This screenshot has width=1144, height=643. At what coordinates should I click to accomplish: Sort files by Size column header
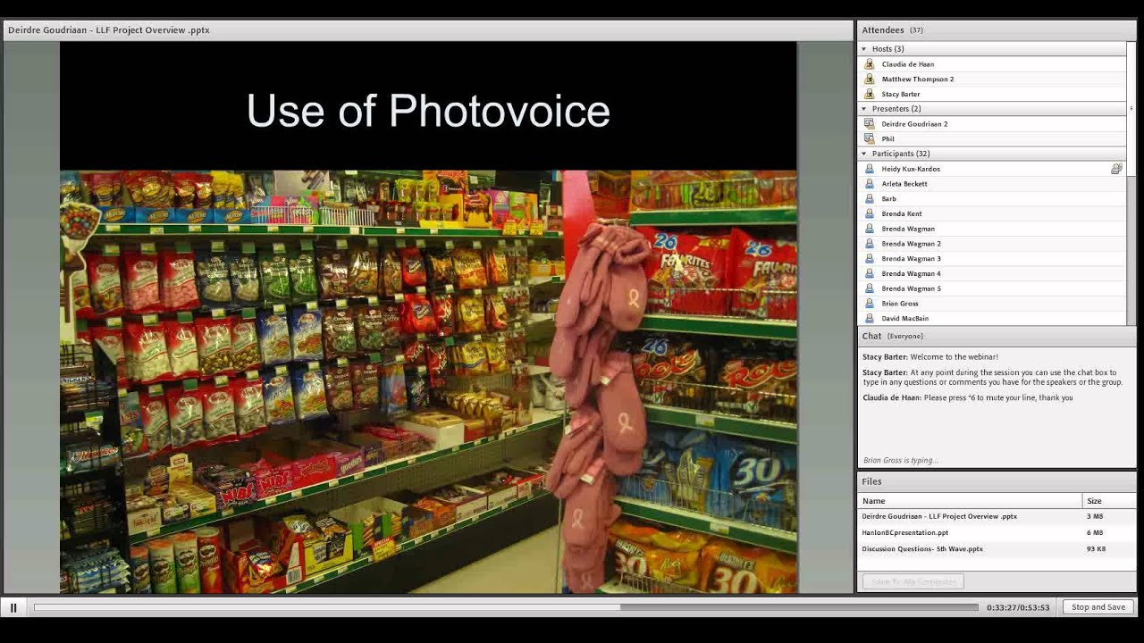click(1109, 501)
